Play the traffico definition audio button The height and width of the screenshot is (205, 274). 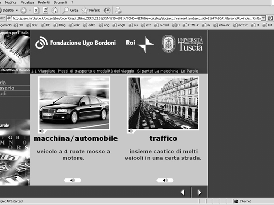click(x=165, y=180)
